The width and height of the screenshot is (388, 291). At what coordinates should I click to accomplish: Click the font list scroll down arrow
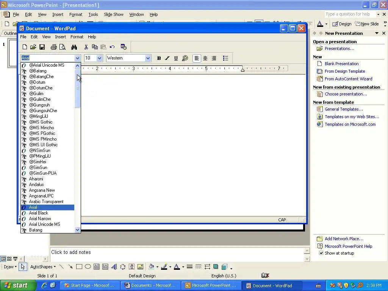click(77, 230)
